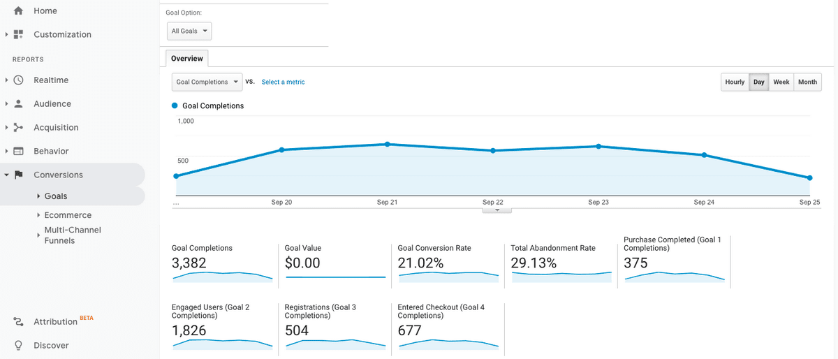
Task: Click the 'REPORTS' sidebar heading
Action: [28, 59]
